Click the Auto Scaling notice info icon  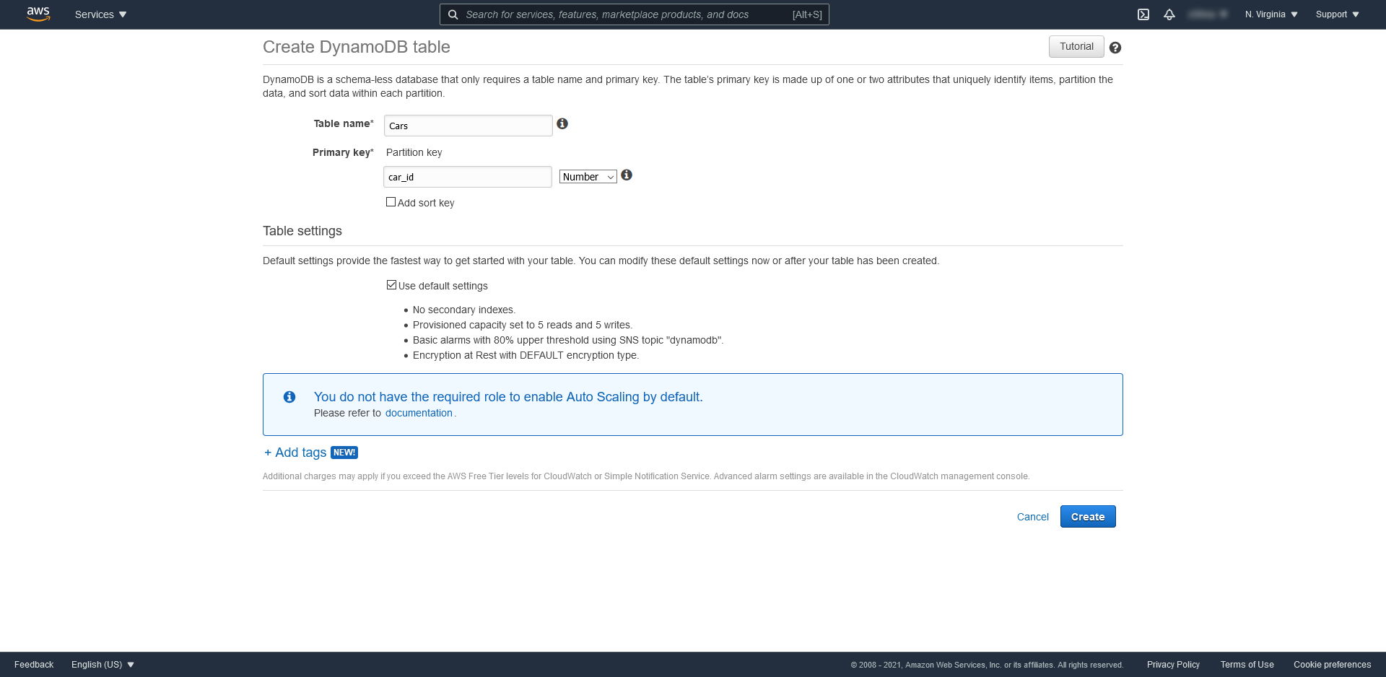pyautogui.click(x=289, y=397)
